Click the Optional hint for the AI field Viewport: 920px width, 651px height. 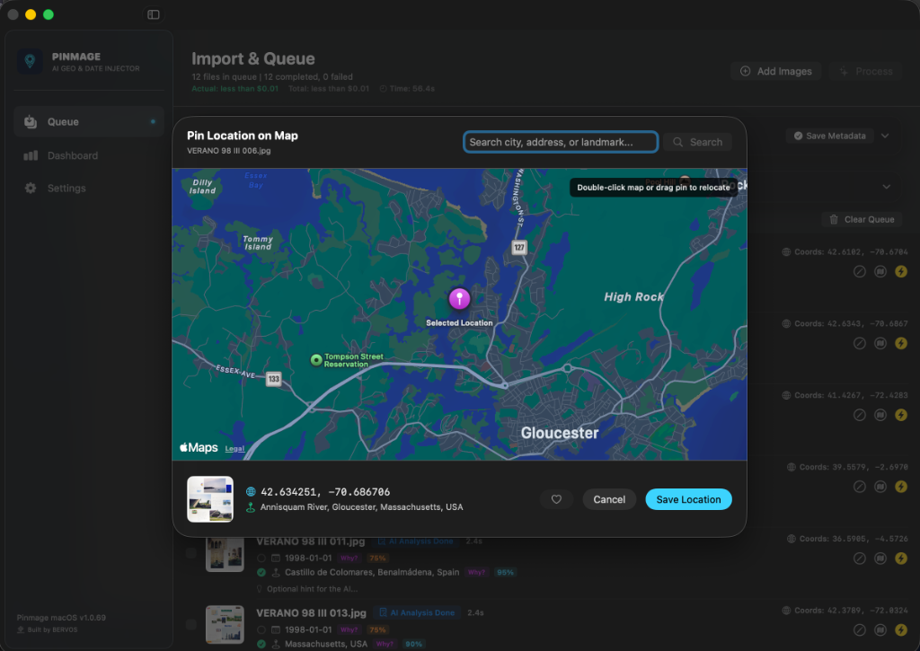pos(312,589)
